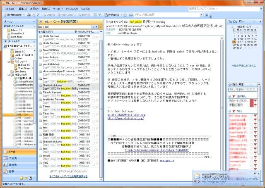Toggle the category box on the kosaki message

tap(93, 157)
